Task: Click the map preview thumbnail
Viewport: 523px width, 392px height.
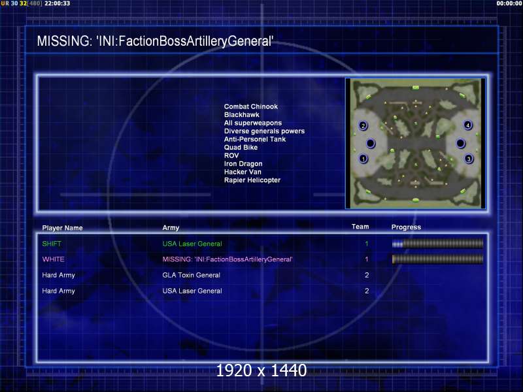Action: click(x=415, y=143)
